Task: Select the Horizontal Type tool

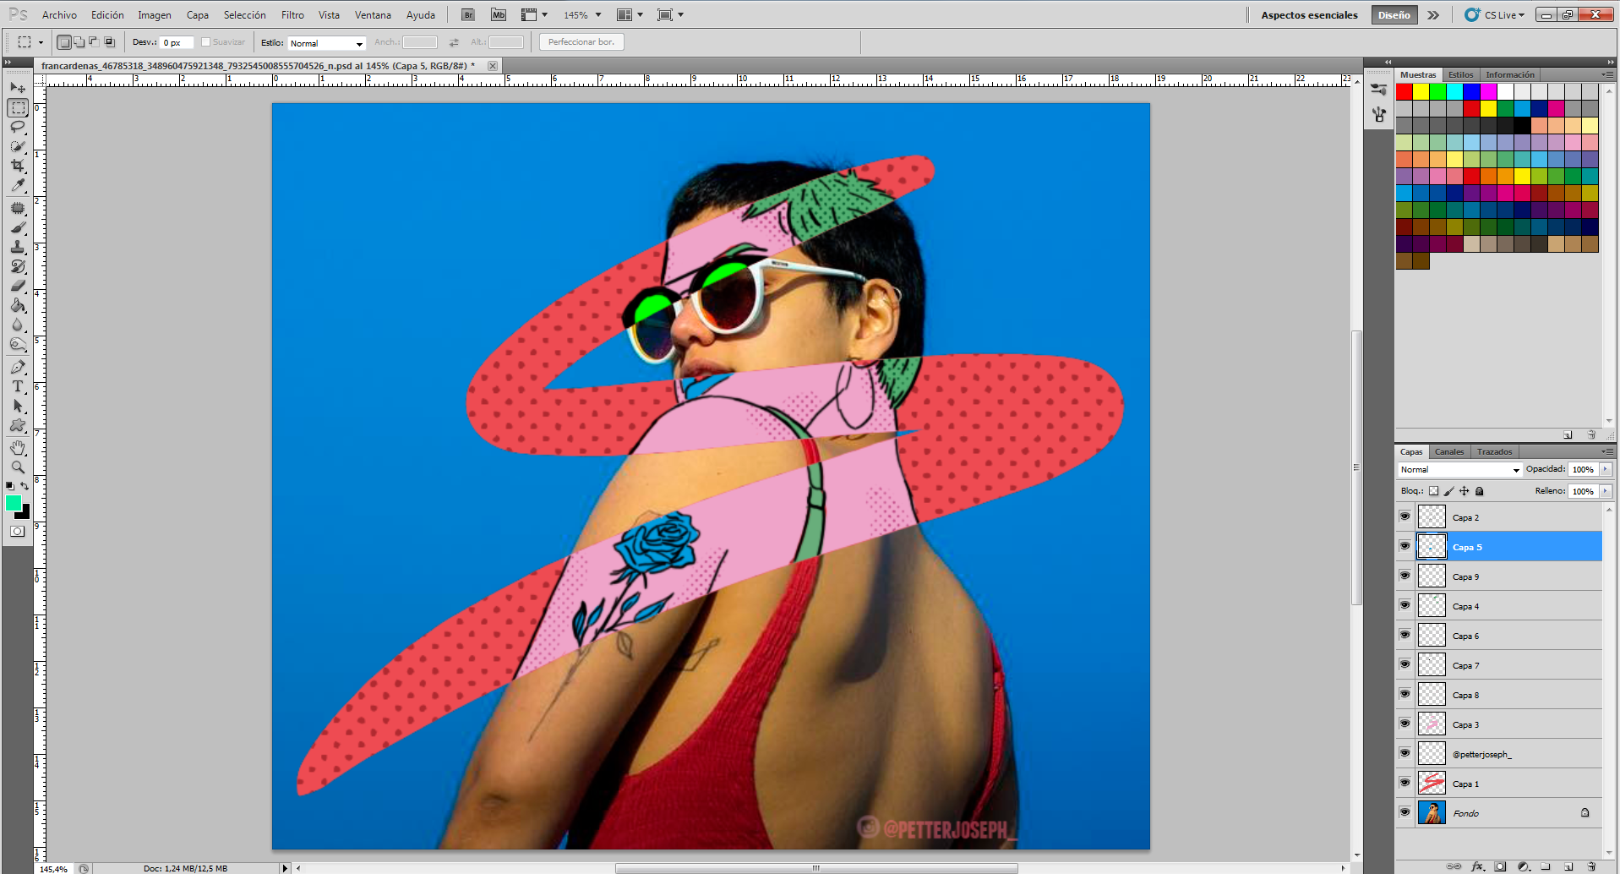Action: [x=18, y=386]
